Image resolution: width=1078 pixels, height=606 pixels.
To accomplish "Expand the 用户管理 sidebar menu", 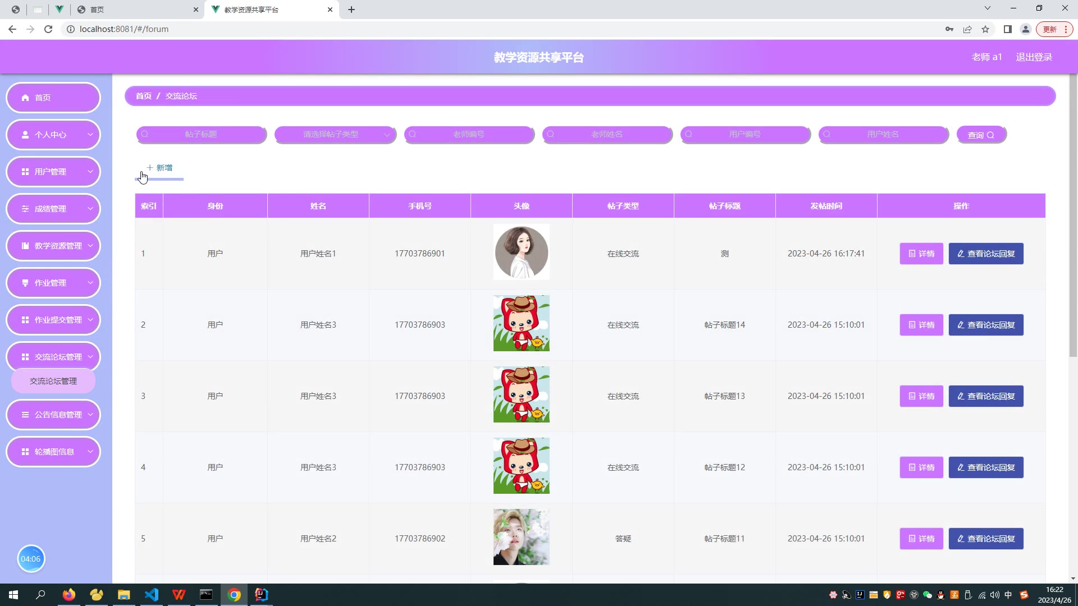I will point(53,172).
